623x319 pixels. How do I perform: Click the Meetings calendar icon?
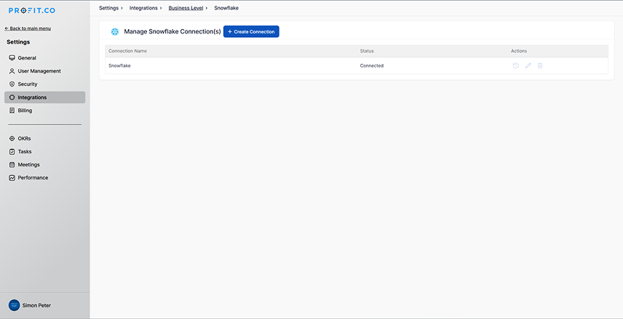point(12,165)
